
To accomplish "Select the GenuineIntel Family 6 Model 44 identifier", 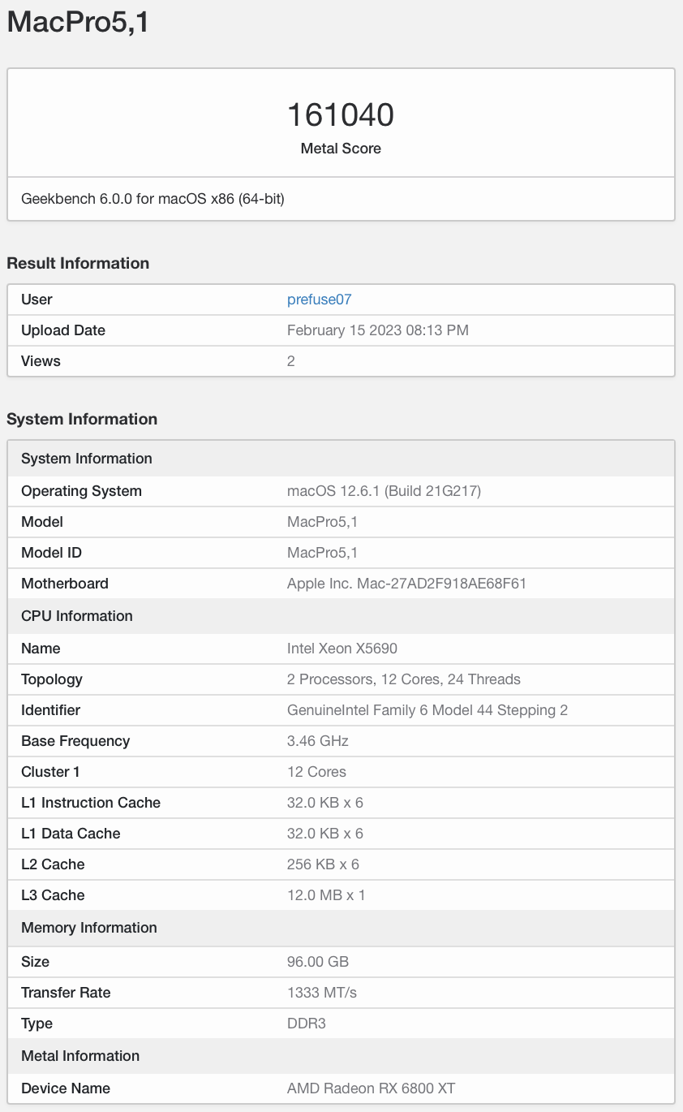I will [x=427, y=710].
